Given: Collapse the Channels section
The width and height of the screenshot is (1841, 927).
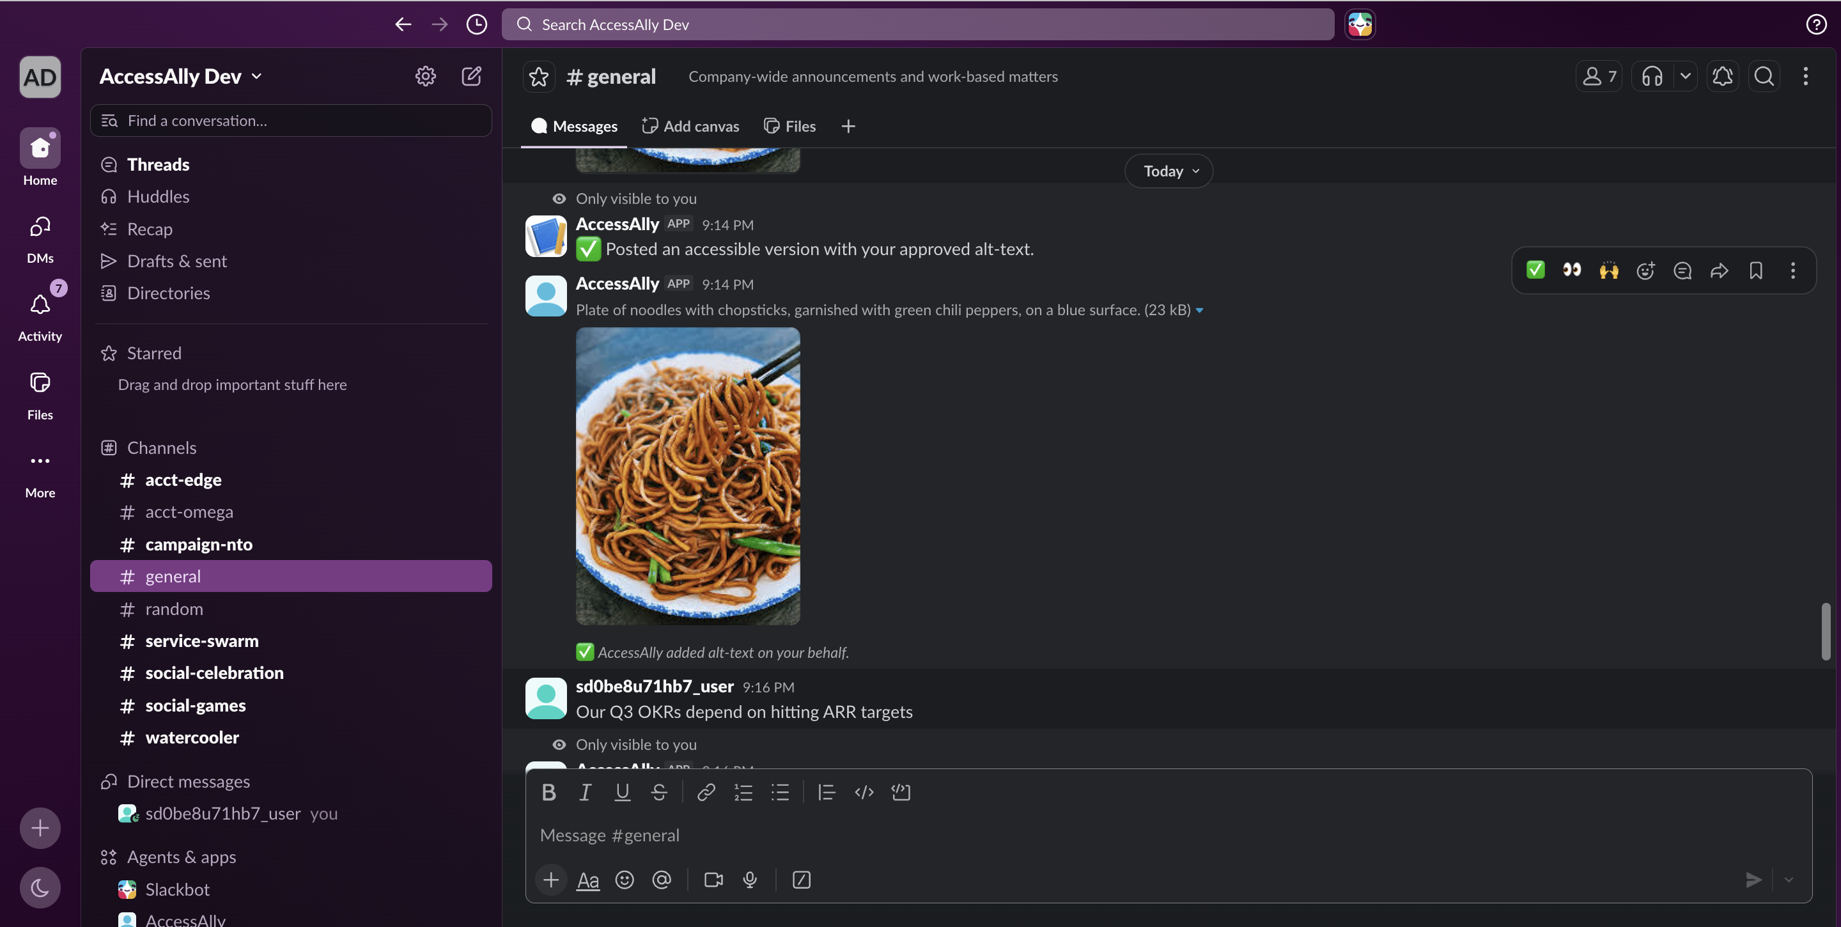Looking at the screenshot, I should [x=161, y=448].
